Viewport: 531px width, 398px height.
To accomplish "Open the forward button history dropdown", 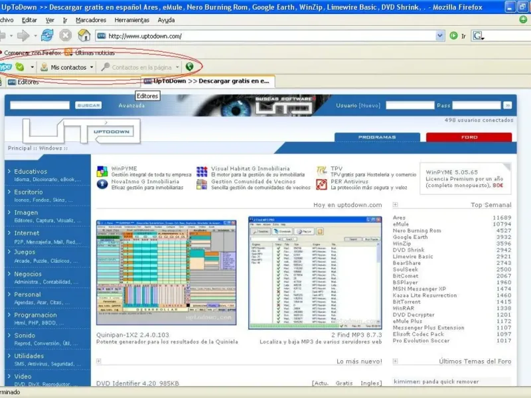I will pyautogui.click(x=35, y=36).
